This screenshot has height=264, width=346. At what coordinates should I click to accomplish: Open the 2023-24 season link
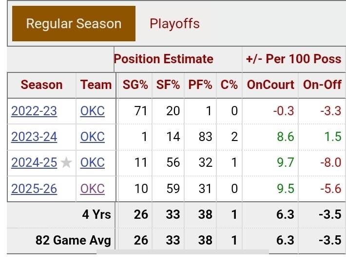click(34, 137)
